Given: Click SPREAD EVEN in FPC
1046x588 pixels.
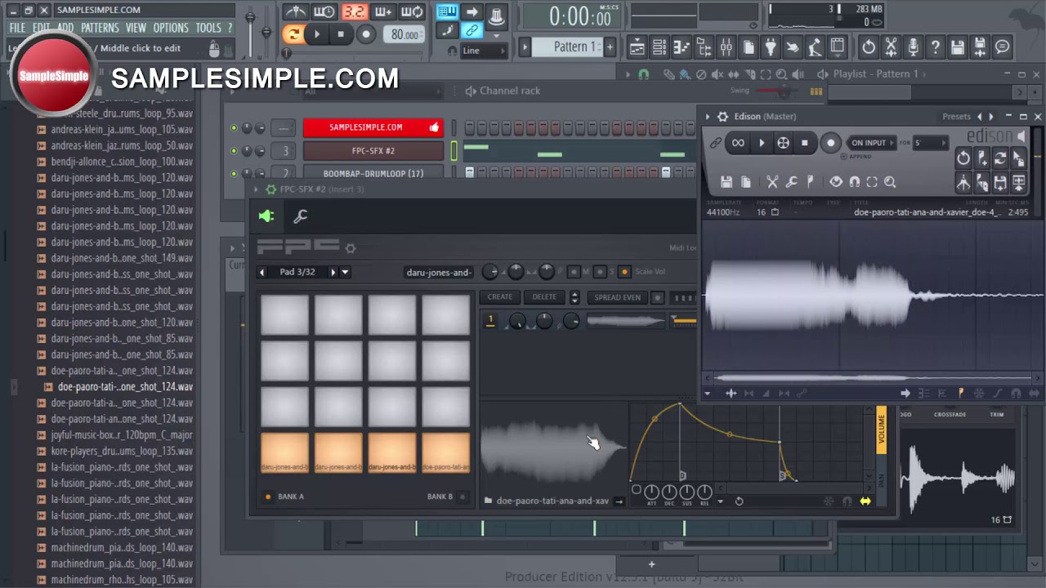Looking at the screenshot, I should click(617, 297).
